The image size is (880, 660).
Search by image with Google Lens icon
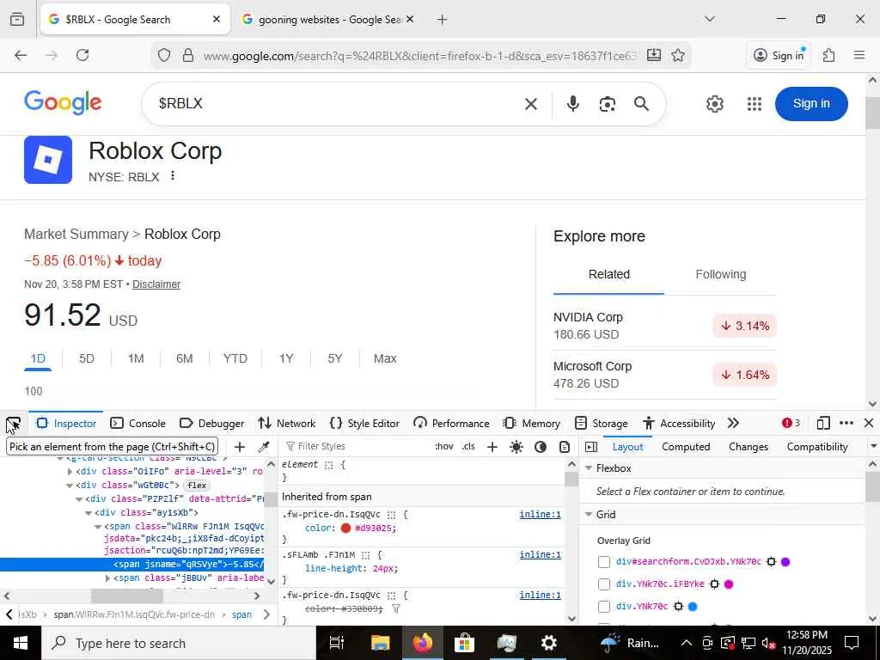608,104
